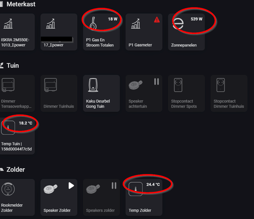This screenshot has width=254, height=219.
Task: Open the 17_Σpower meter tile
Action: point(59,32)
